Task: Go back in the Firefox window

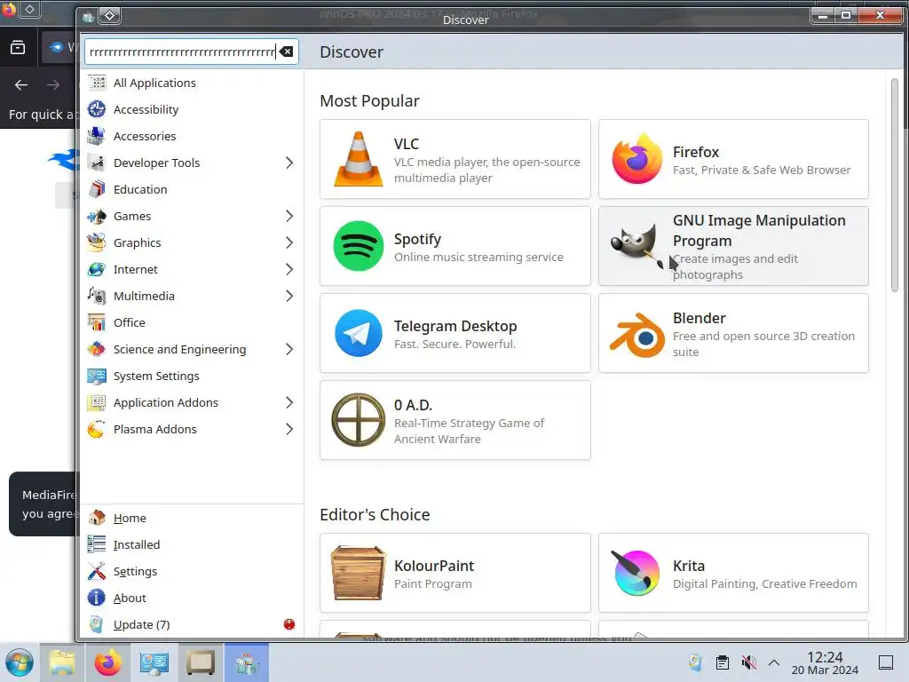Action: (x=21, y=85)
